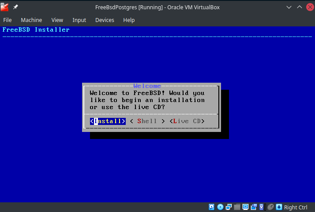Viewport: 315px width, 212px height.
Task: Click the pin window icon
Action: (x=15, y=7)
